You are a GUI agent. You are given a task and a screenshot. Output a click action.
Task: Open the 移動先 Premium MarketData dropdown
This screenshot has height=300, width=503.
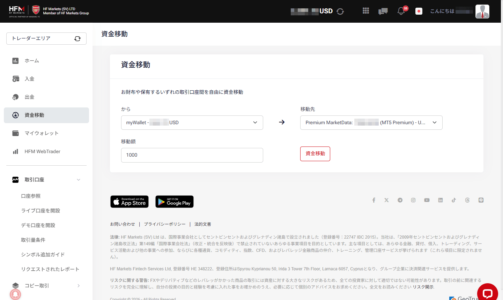[371, 122]
